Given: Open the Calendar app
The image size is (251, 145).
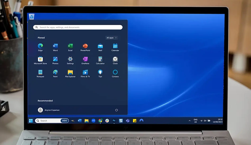Looking at the screenshot, I should click(115, 47).
